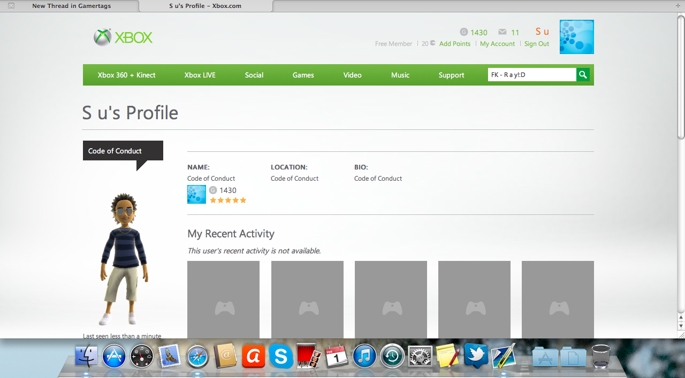
Task: Click the S u's Profile heading
Action: tap(130, 113)
